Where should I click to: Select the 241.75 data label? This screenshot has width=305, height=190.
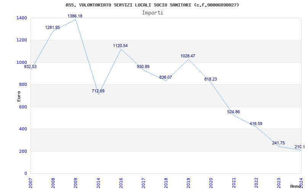(x=279, y=143)
